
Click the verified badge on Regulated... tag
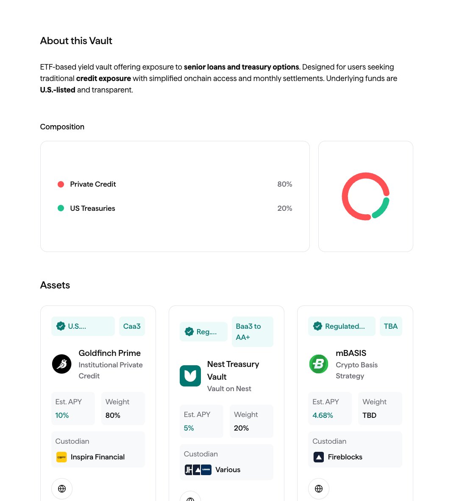(x=318, y=326)
